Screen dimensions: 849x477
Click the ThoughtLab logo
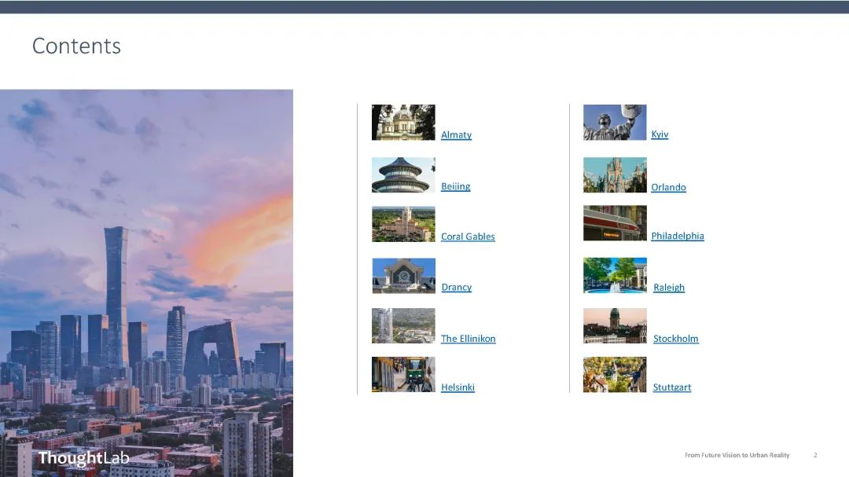click(83, 458)
